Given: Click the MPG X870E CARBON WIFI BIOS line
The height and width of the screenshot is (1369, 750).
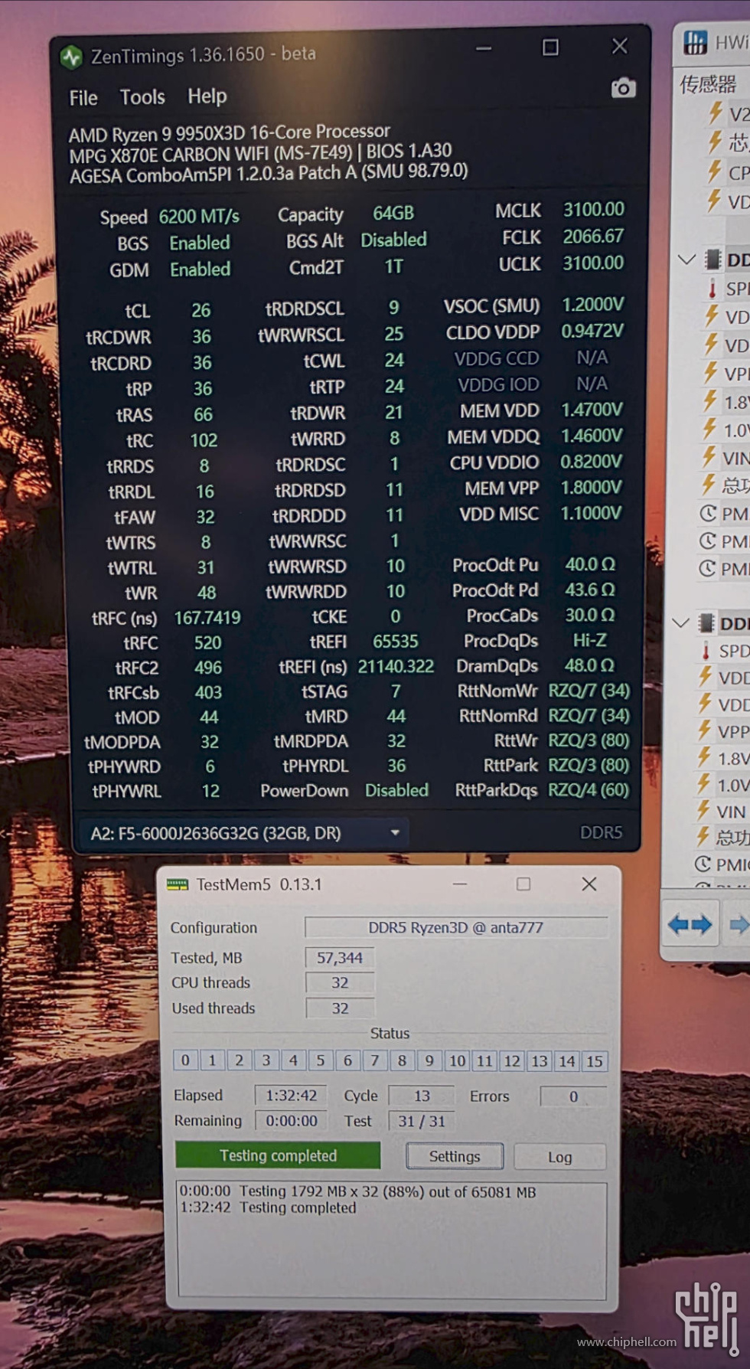Looking at the screenshot, I should click(260, 153).
